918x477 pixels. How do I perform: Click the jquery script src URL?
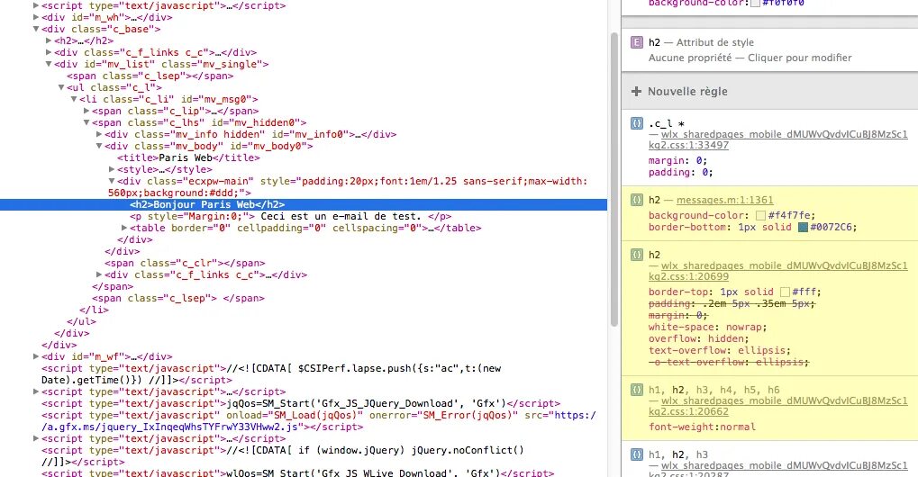(319, 421)
